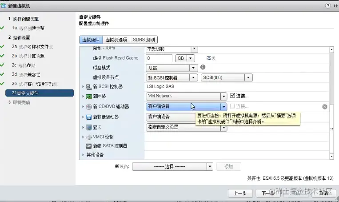Expand the VMCI device row

(x=83, y=137)
